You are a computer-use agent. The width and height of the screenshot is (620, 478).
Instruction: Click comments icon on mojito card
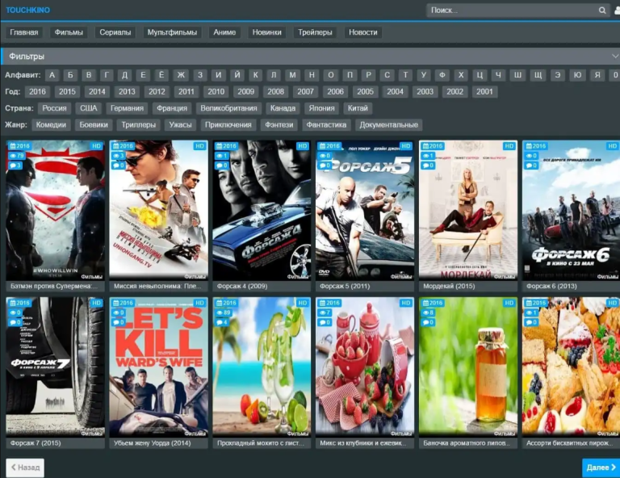(219, 322)
